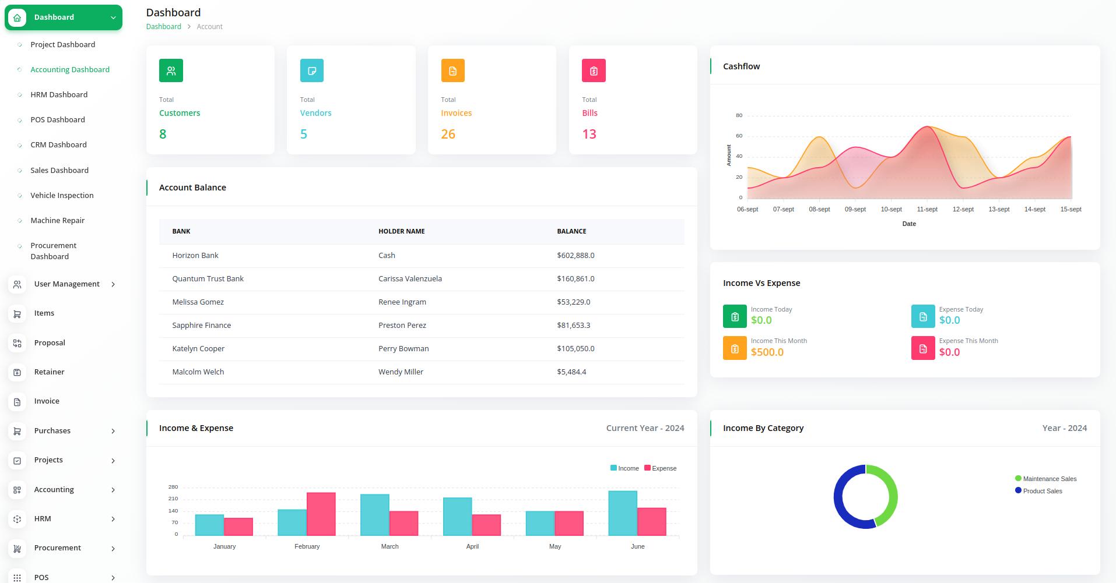1116x583 pixels.
Task: Open the Invoice sidebar link
Action: 47,401
